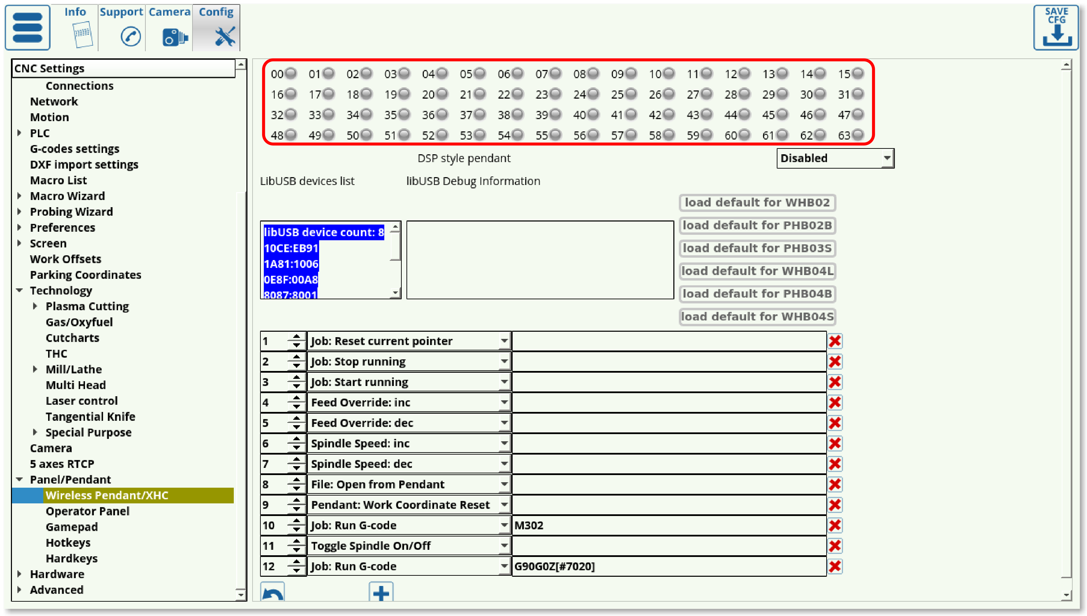Screen dimensions: 1087x616
Task: Click the Info document icon
Action: pos(82,35)
